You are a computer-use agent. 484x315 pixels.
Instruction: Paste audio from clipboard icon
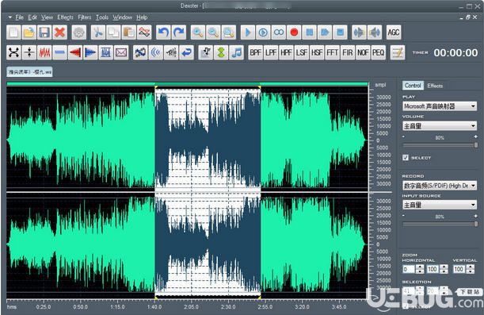pyautogui.click(x=129, y=33)
